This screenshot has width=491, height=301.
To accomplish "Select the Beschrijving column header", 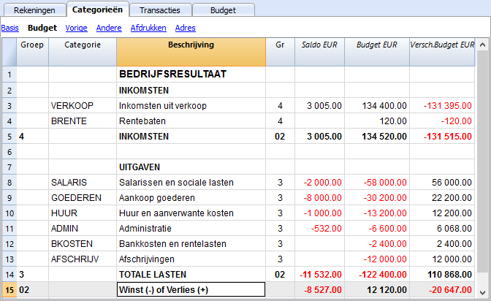I will click(x=191, y=52).
